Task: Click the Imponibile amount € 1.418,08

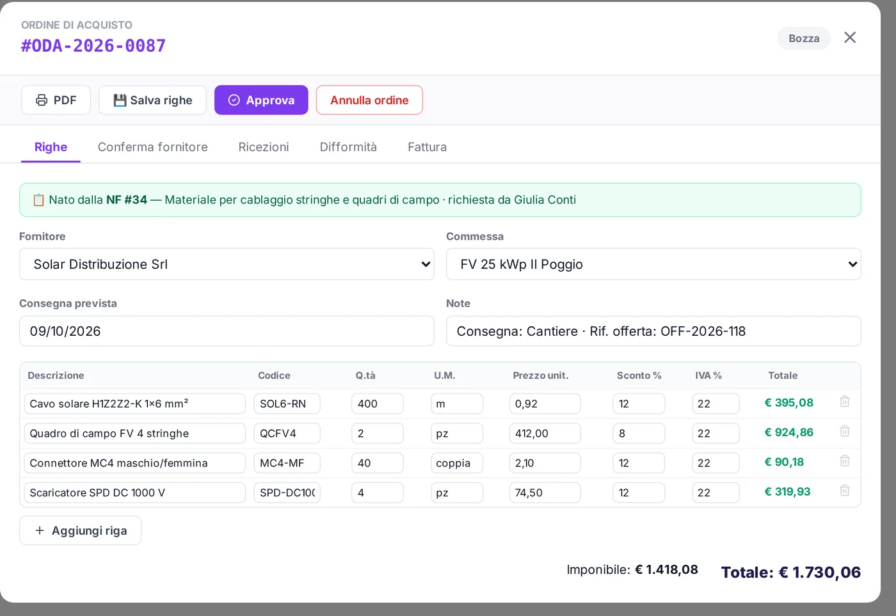Action: coord(666,569)
